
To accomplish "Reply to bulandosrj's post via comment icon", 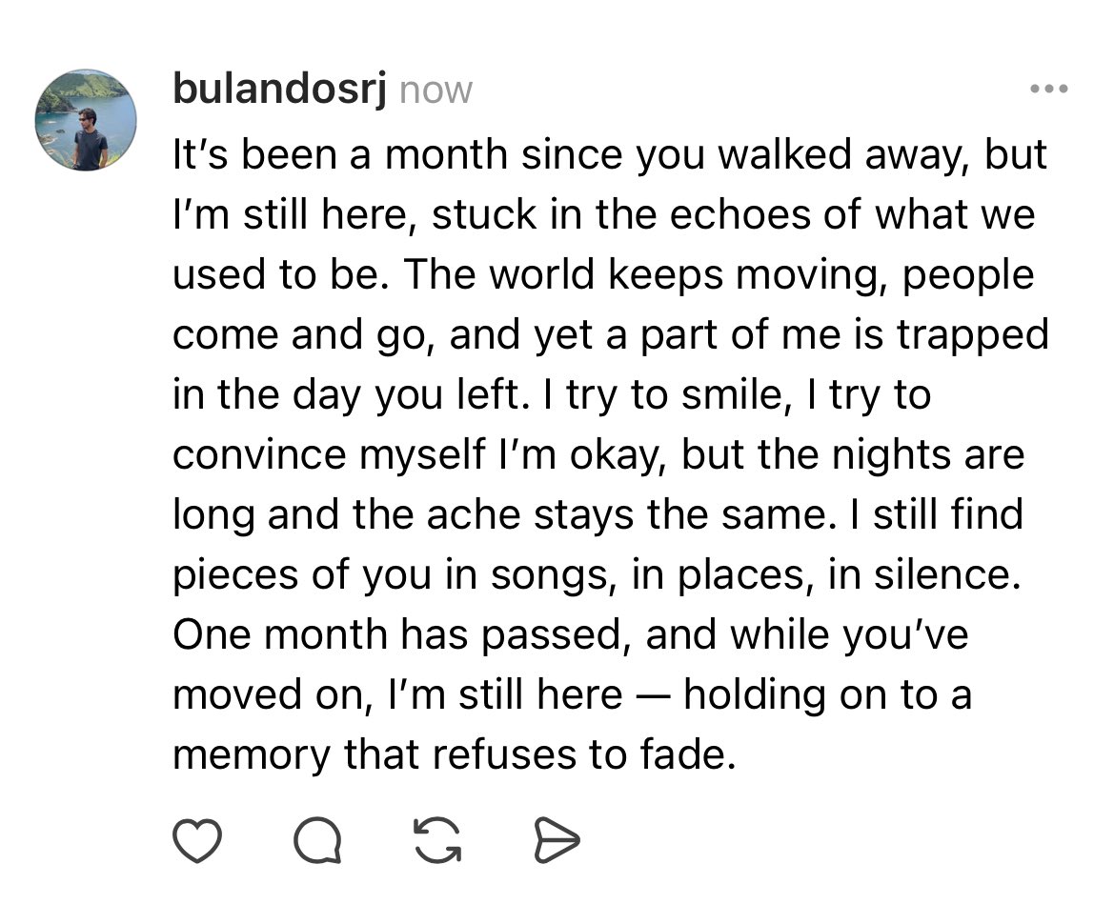I will (x=317, y=840).
